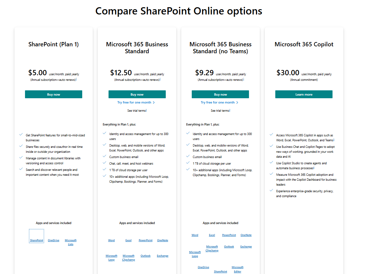This screenshot has height=274, width=371.
Task: Open the Word app link under Business Standard
Action: 111,240
